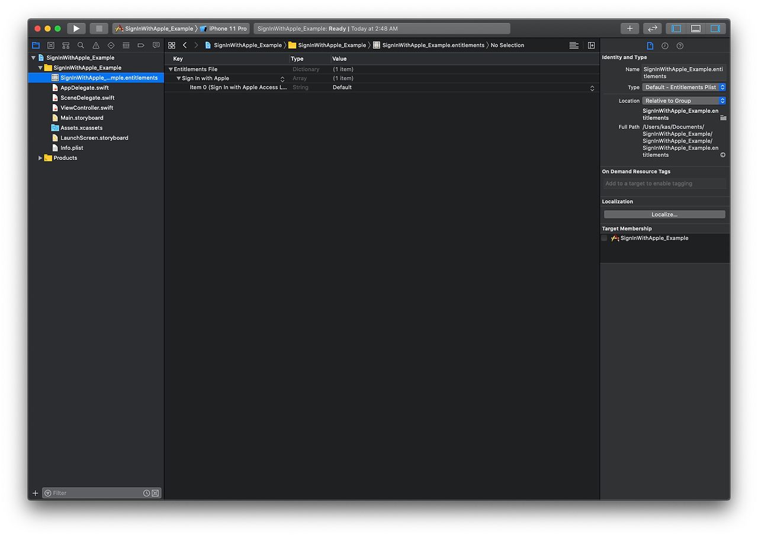Collapse the SignInWithApple_Example folder group
The height and width of the screenshot is (537, 758).
click(x=41, y=68)
